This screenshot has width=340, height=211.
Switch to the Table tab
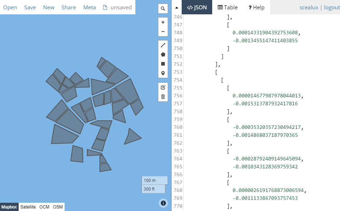pyautogui.click(x=228, y=8)
